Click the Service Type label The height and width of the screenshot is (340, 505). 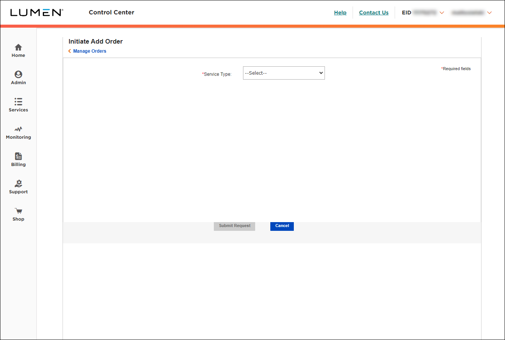tap(217, 74)
